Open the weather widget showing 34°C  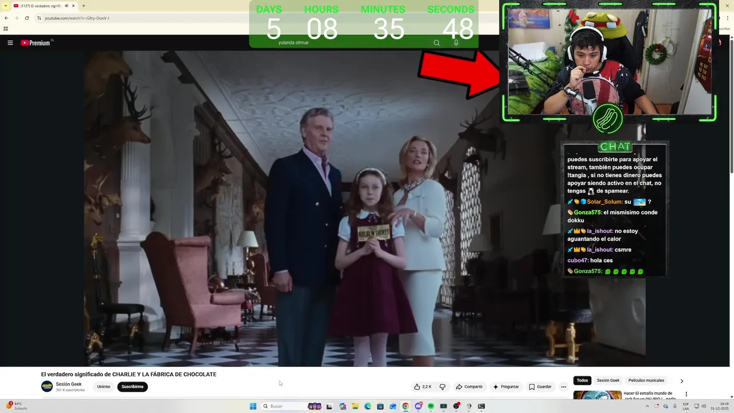16,406
